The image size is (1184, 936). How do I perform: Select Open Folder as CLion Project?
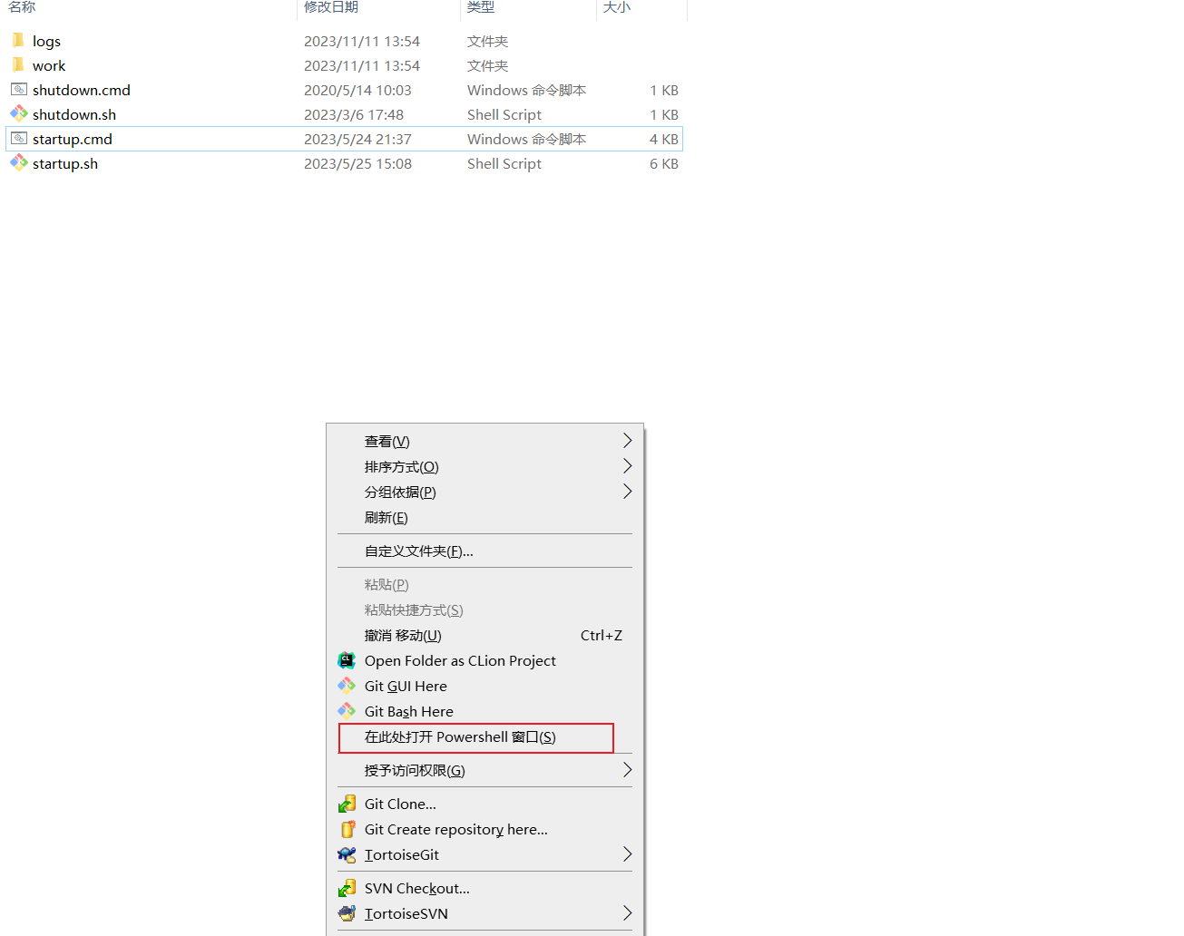tap(484, 660)
